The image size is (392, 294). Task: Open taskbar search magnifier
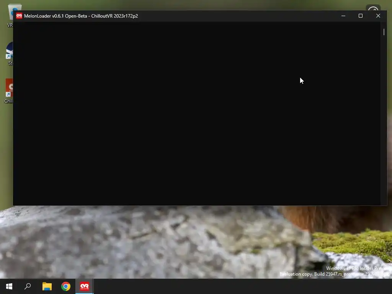tap(28, 286)
